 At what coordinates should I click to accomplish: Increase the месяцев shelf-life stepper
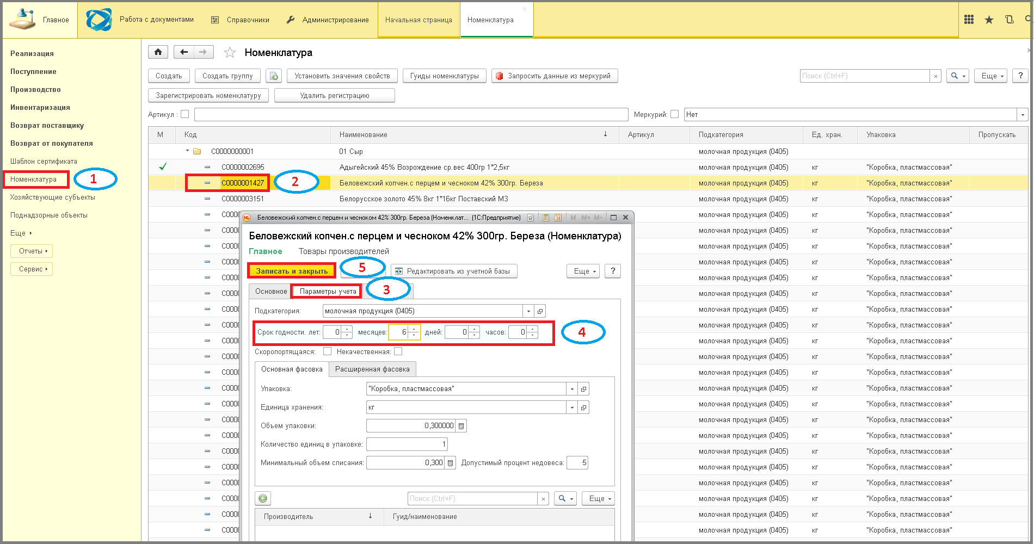[415, 329]
